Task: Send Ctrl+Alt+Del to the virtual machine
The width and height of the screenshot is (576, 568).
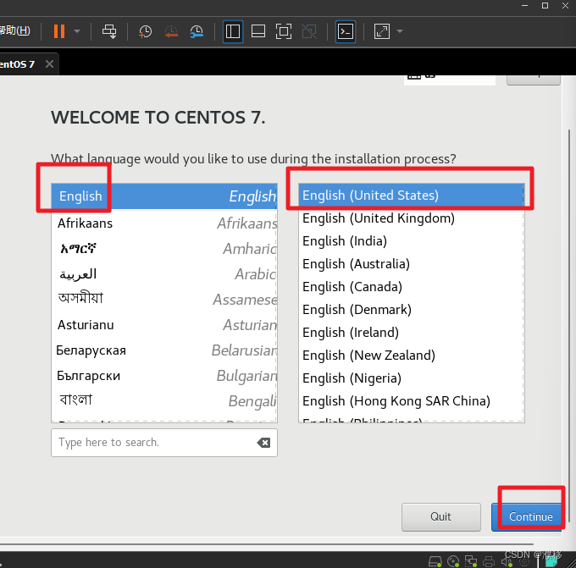Action: 109,31
